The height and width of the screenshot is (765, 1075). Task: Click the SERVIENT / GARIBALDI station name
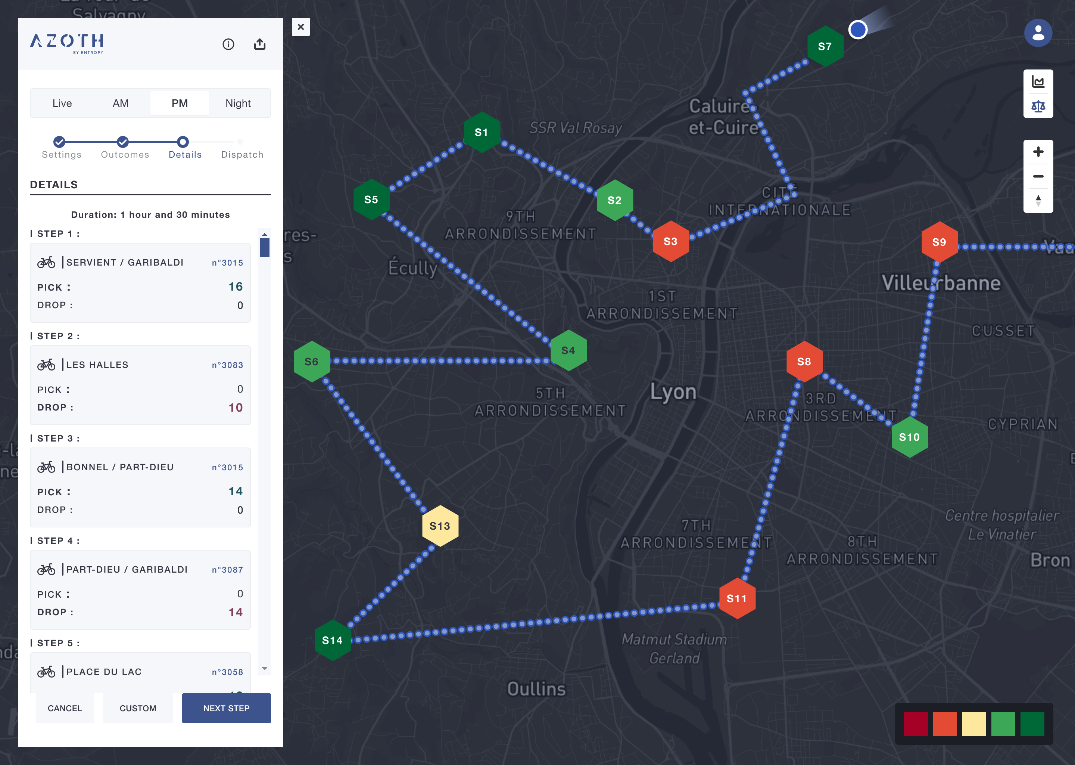125,262
